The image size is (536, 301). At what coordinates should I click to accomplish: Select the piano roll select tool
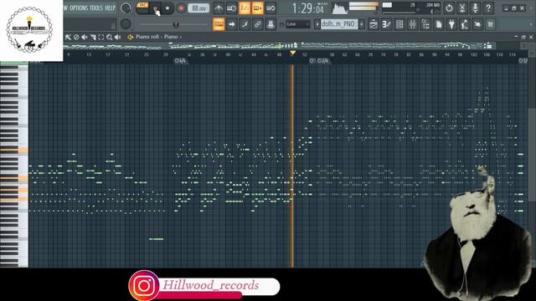101,37
